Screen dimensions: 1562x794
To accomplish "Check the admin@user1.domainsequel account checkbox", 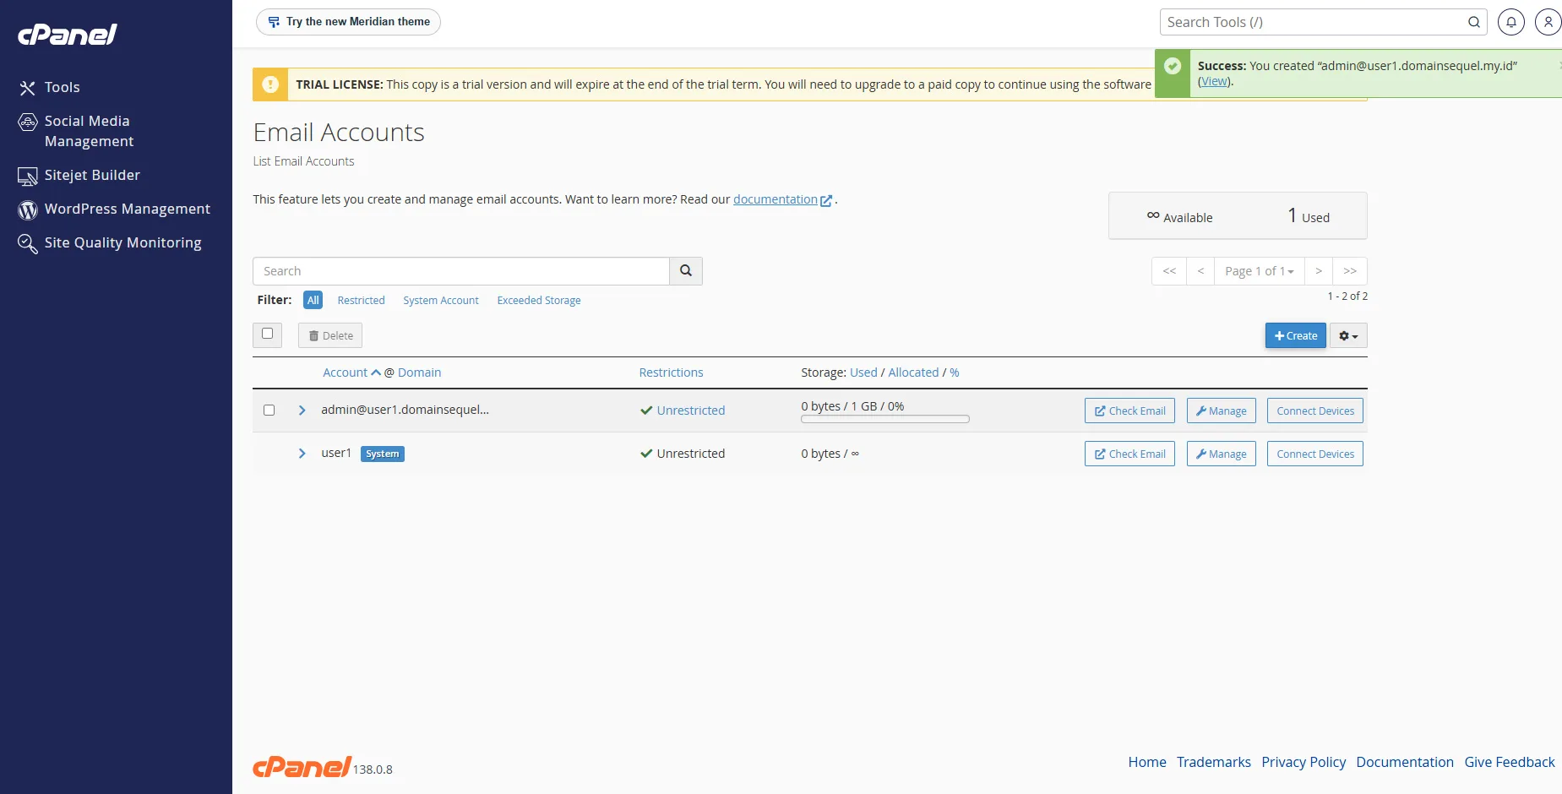I will [x=269, y=410].
